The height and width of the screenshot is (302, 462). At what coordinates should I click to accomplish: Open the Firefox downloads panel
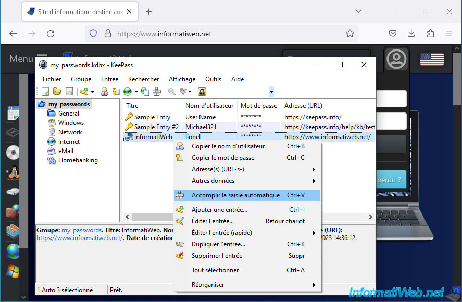(x=411, y=34)
